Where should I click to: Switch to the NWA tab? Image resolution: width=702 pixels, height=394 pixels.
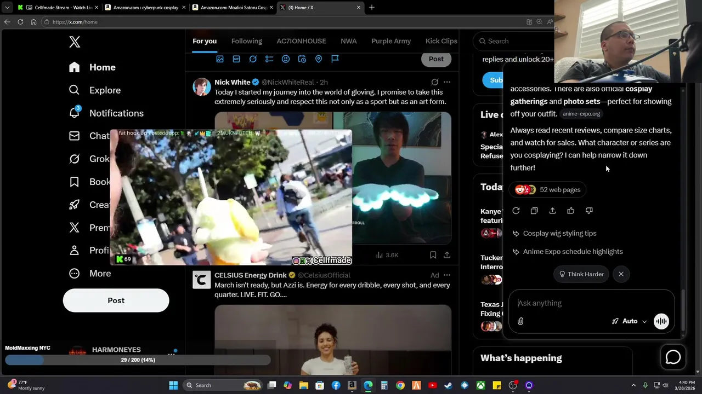pyautogui.click(x=349, y=41)
